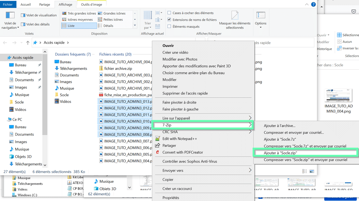Choose Contrôler avec Sophos Anti-Virus
The height and width of the screenshot is (201, 359).
pyautogui.click(x=190, y=162)
